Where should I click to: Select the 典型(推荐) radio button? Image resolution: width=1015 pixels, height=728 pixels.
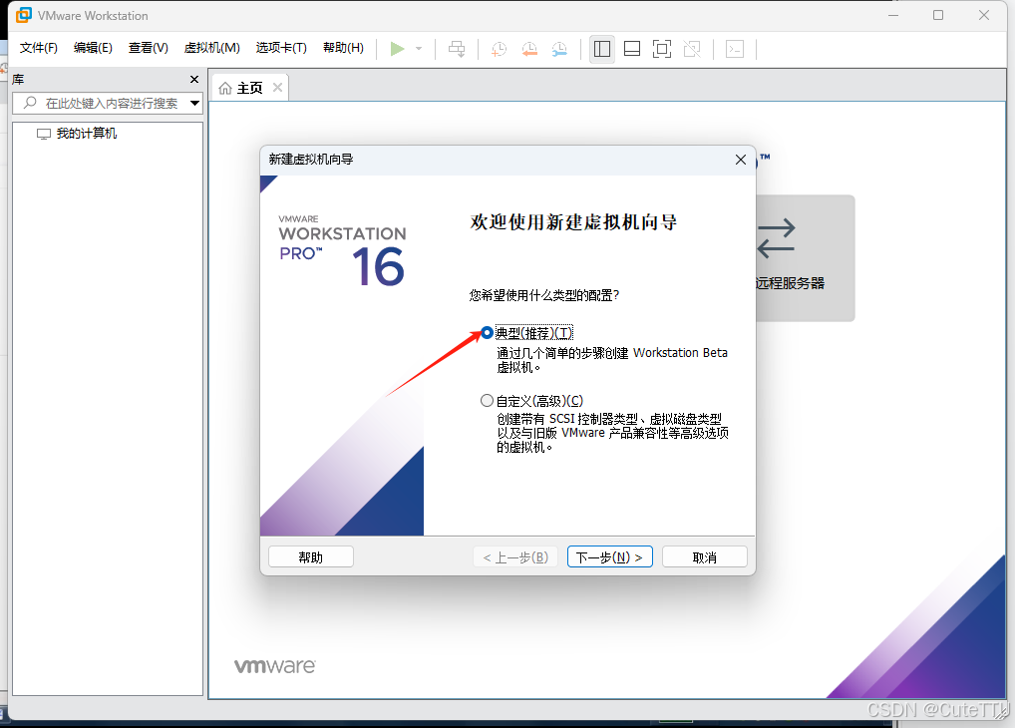(x=487, y=333)
